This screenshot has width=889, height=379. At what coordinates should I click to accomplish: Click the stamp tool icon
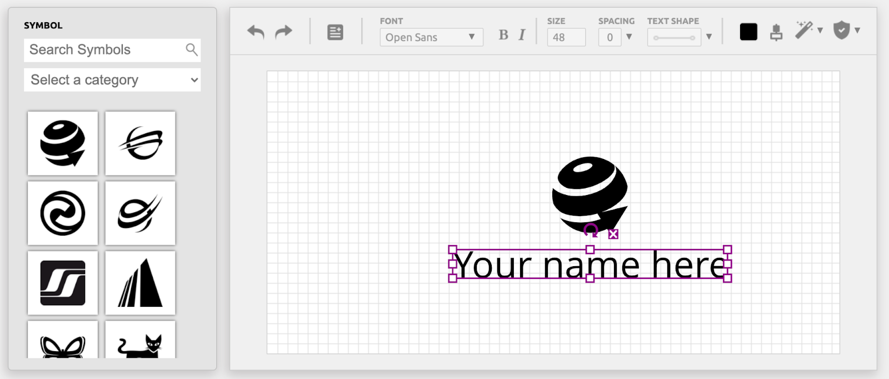pyautogui.click(x=776, y=32)
